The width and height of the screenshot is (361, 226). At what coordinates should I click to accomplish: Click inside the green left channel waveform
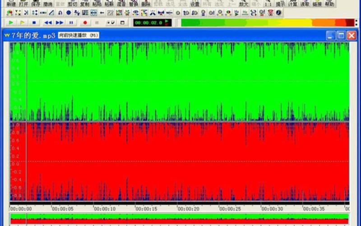pos(180,81)
